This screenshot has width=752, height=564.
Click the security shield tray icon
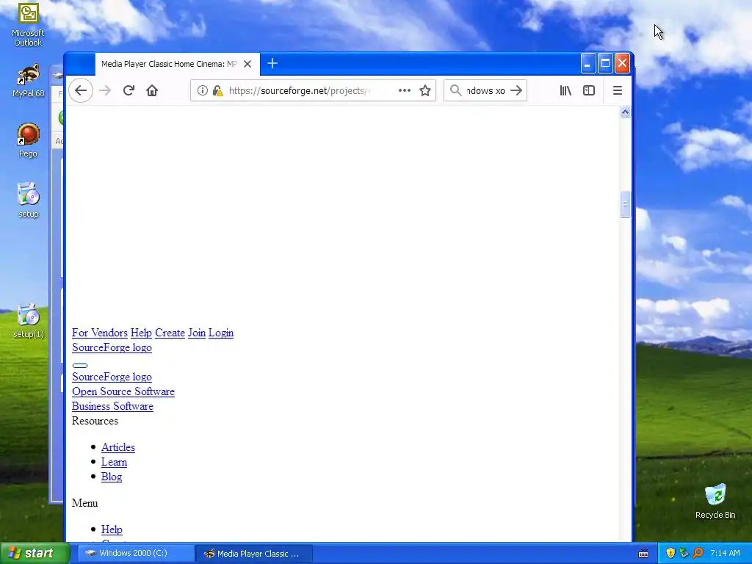pos(670,553)
